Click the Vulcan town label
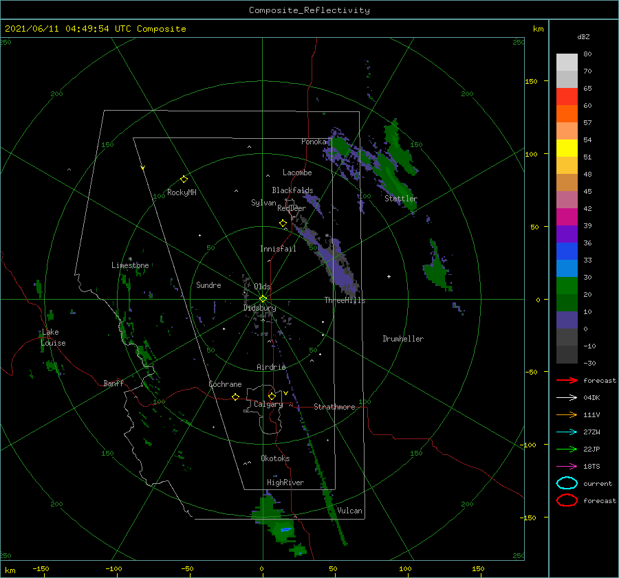Image resolution: width=619 pixels, height=578 pixels. point(349,511)
